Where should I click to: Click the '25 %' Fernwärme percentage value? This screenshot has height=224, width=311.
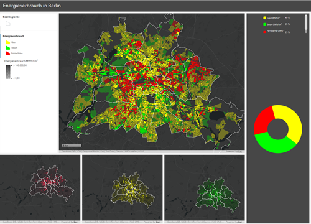[287, 32]
